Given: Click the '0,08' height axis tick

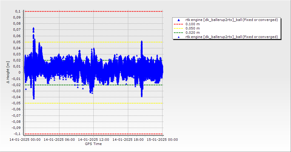Looking at the screenshot, I should tap(17, 24).
